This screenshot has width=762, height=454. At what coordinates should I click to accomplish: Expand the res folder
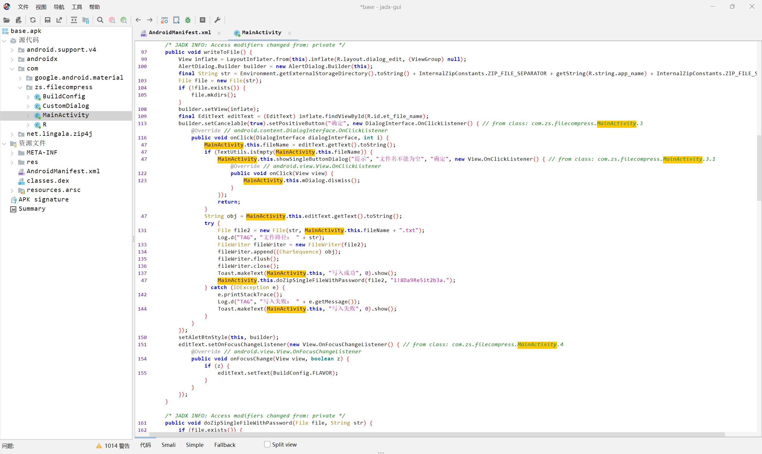pos(12,163)
